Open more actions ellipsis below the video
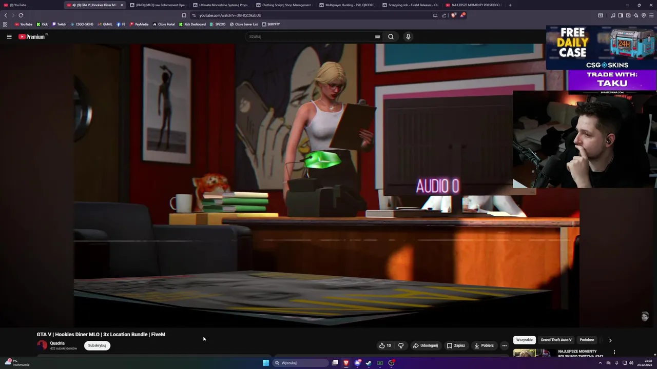657x369 pixels. (x=504, y=345)
